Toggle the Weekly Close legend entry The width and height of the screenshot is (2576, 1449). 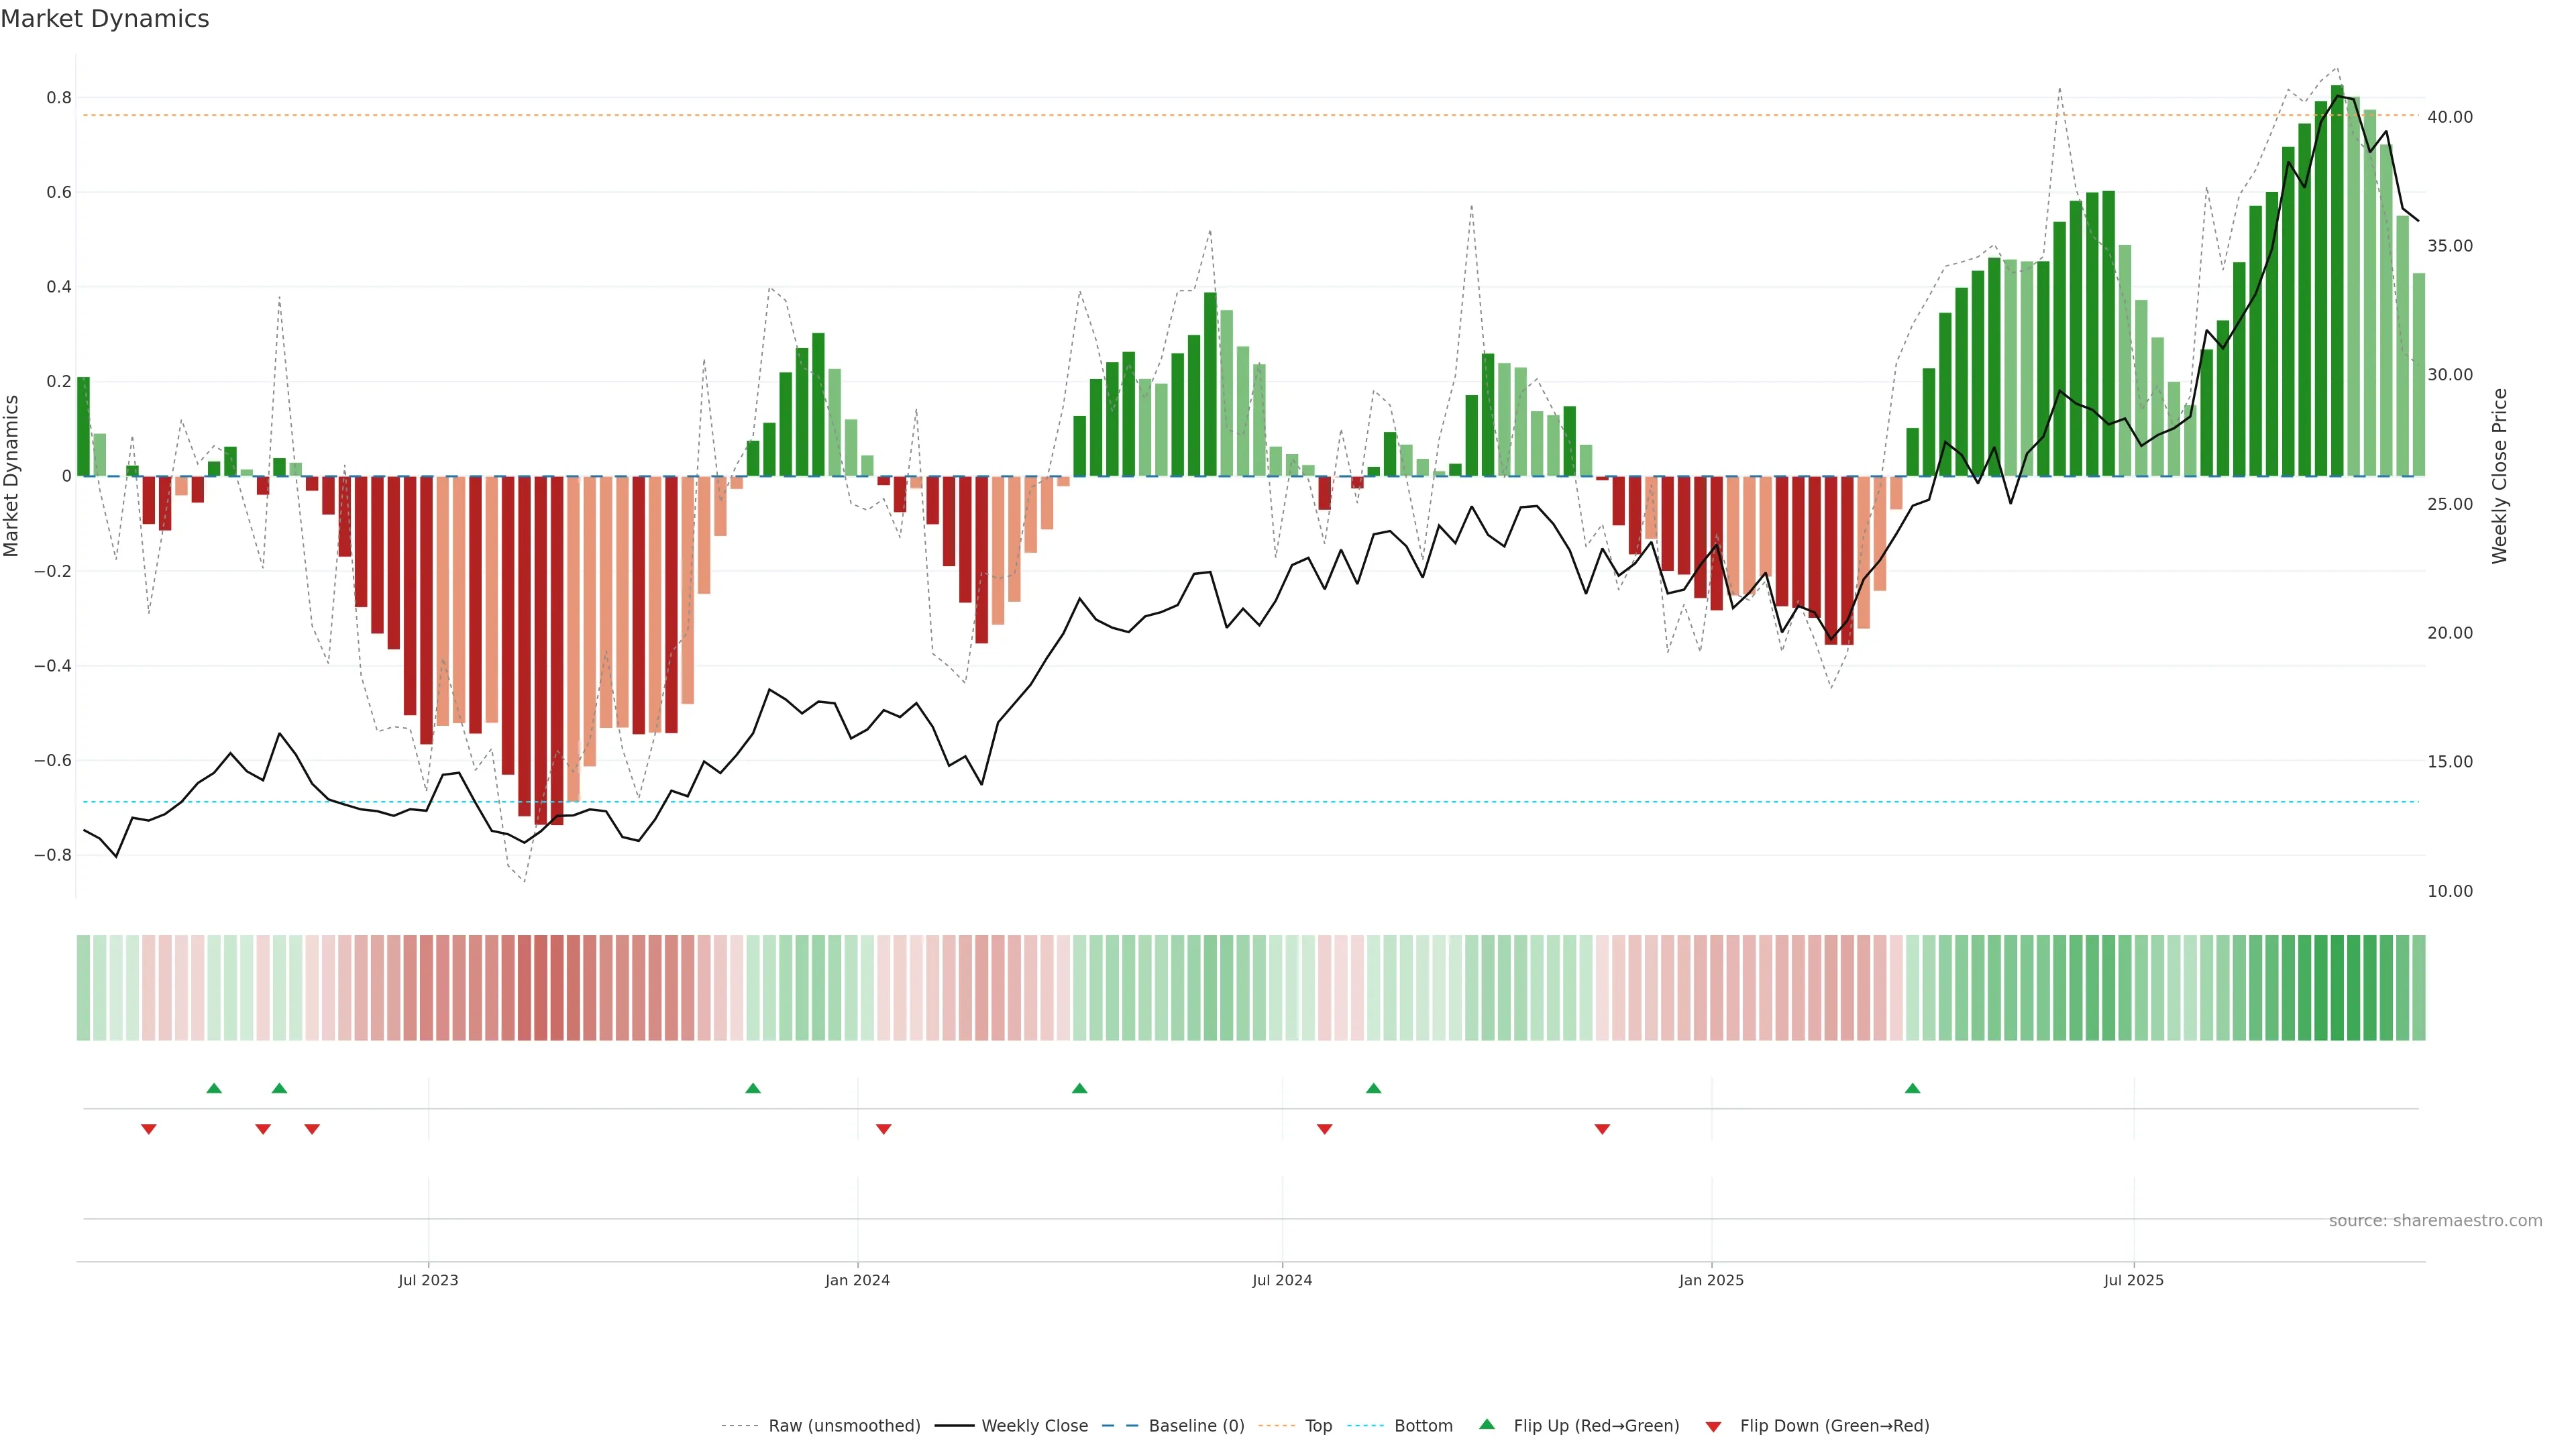(x=1034, y=1426)
